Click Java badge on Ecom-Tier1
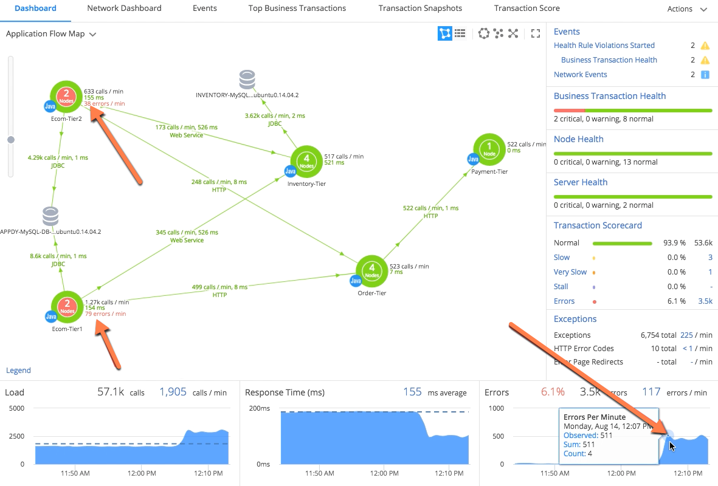Image resolution: width=718 pixels, height=486 pixels. [51, 317]
